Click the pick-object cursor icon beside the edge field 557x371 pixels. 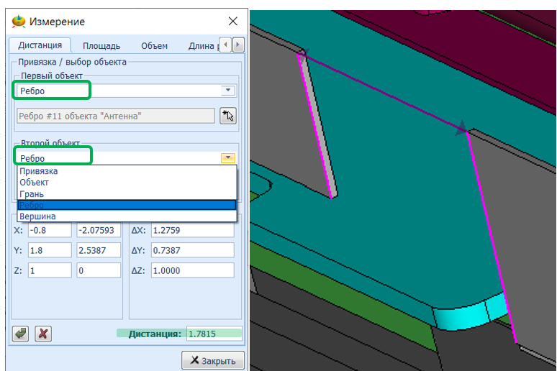[228, 116]
